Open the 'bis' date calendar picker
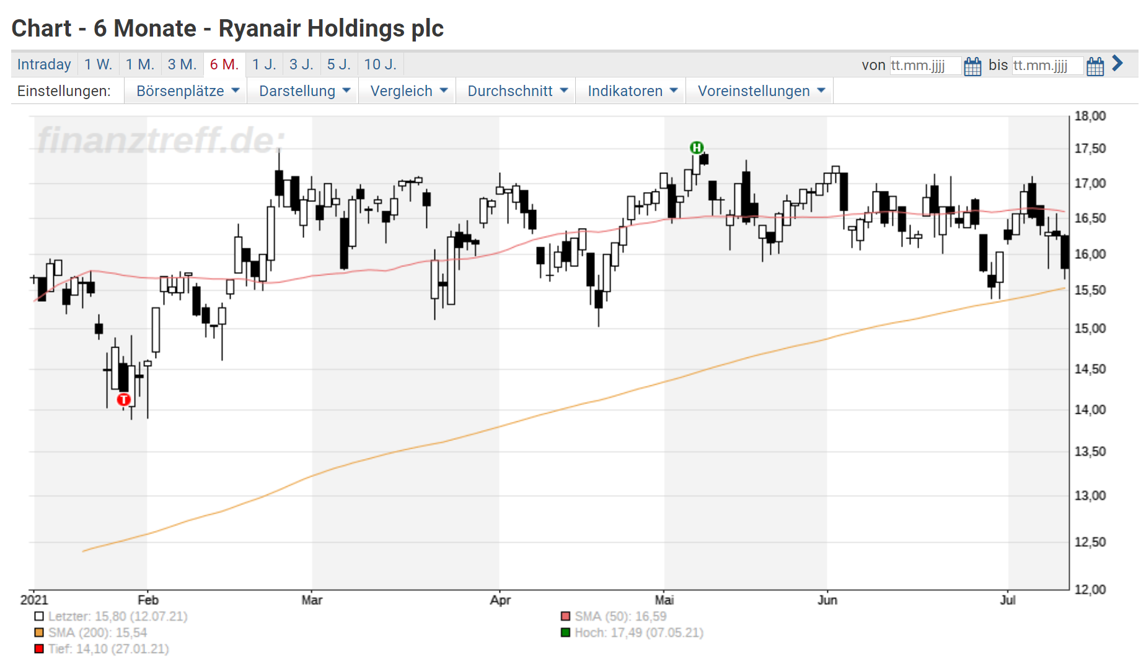Screen dimensions: 1141x671 [1095, 66]
